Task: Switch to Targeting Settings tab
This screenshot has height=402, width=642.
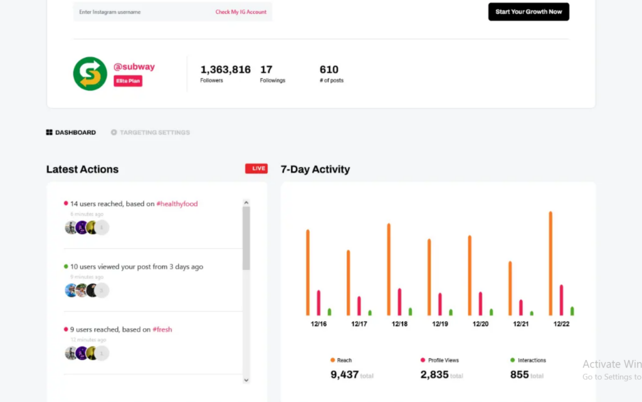Action: pyautogui.click(x=154, y=133)
